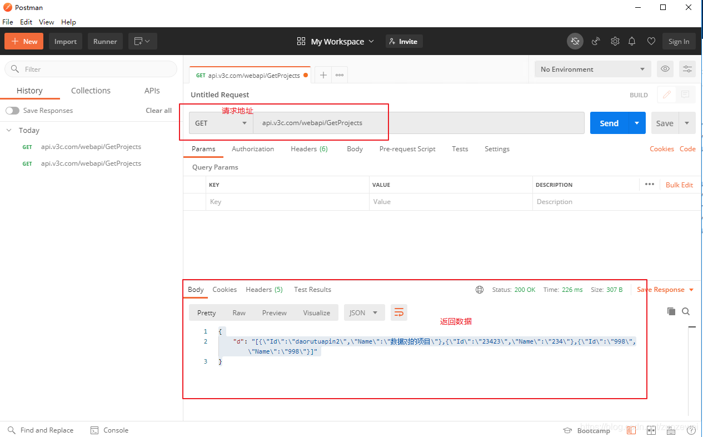
Task: Open the Runner
Action: pyautogui.click(x=105, y=41)
